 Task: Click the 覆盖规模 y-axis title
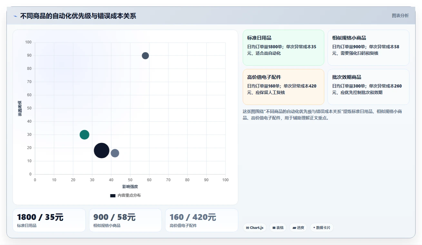20,108
